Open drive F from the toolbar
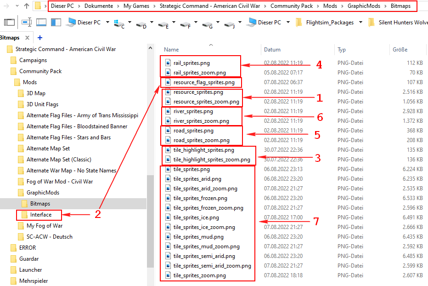 [x=186, y=24]
